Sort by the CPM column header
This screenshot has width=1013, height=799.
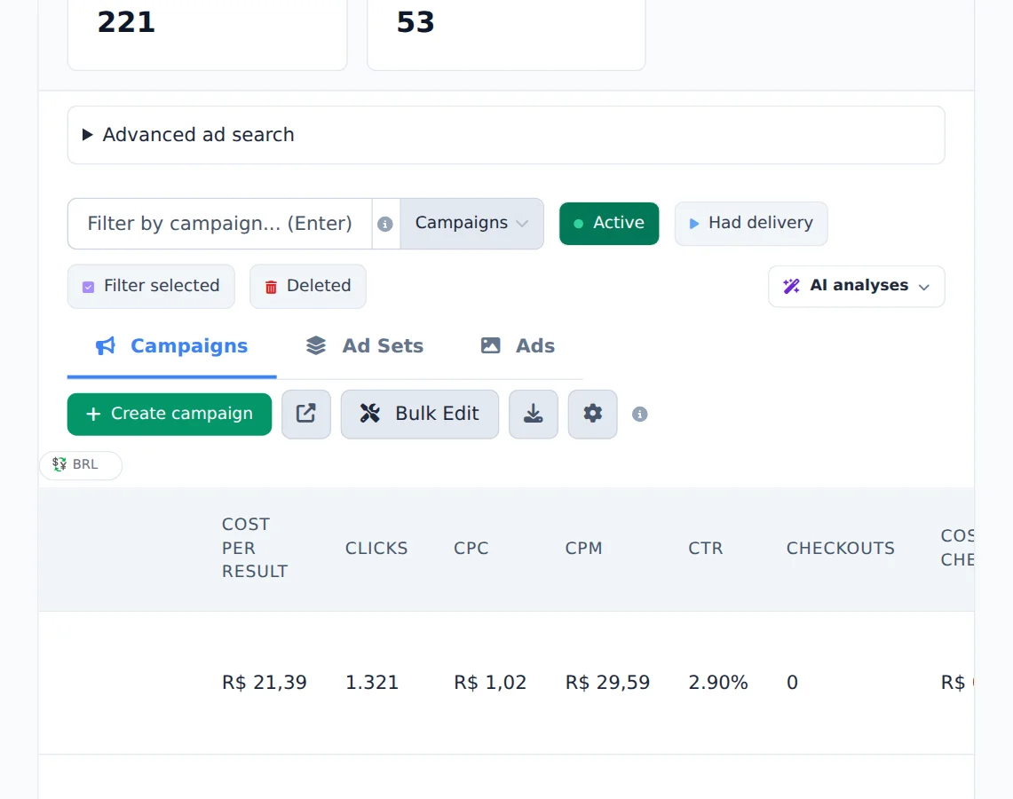pos(583,549)
